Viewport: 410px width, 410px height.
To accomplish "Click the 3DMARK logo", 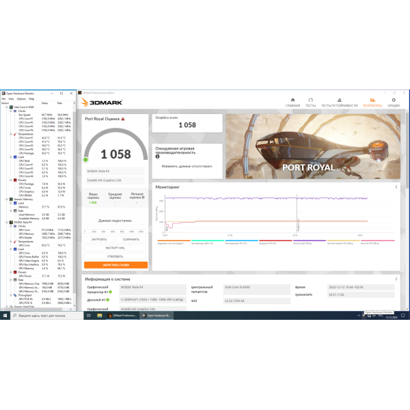I will point(101,102).
